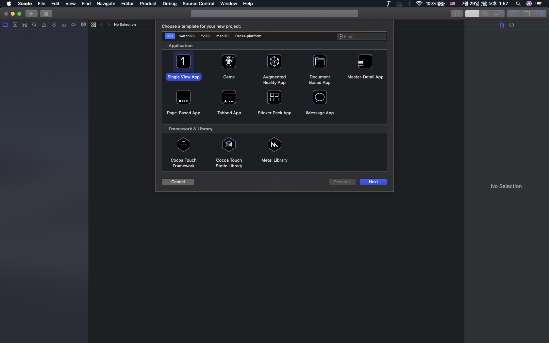Switch to the watchOS platform tab

(187, 36)
